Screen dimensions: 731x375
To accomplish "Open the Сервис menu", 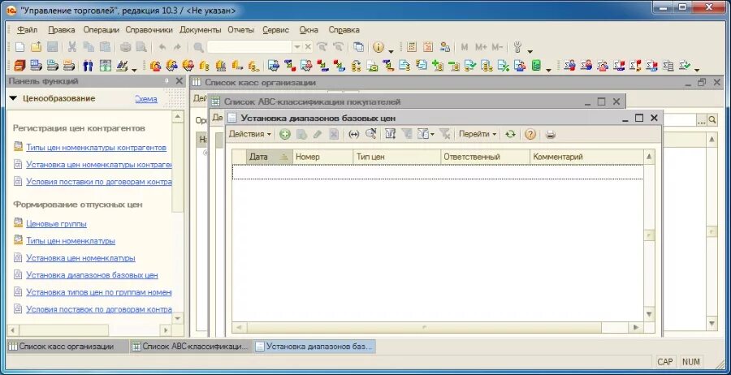I will tap(275, 29).
